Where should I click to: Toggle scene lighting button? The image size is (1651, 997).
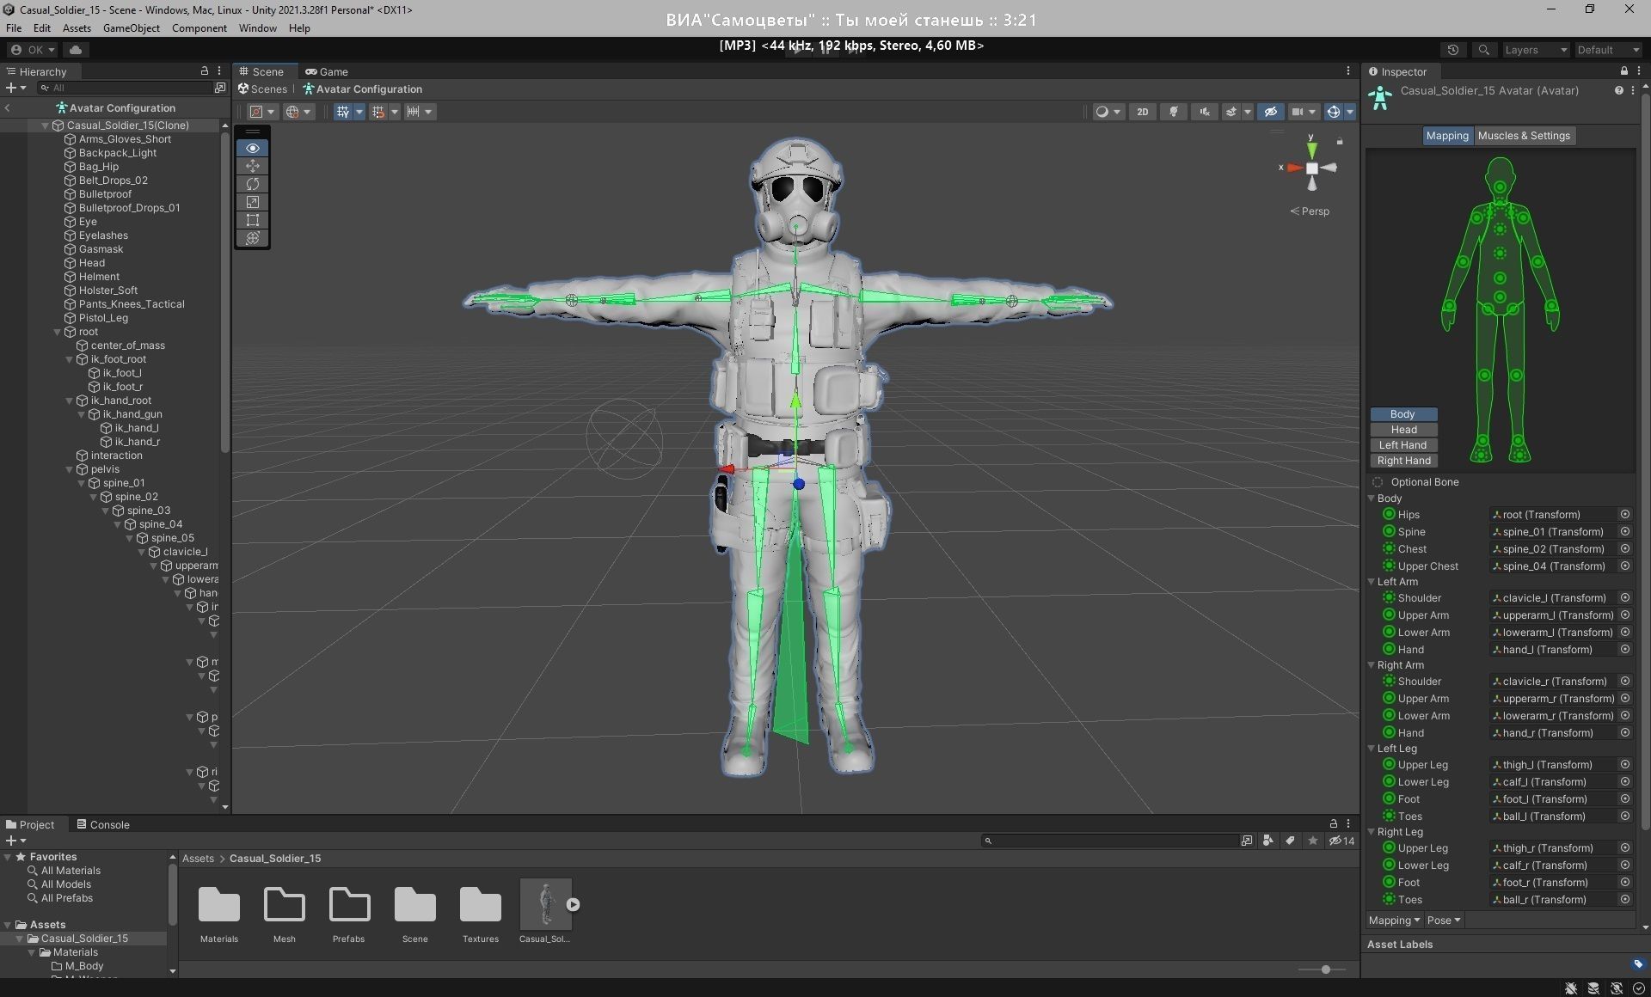click(1173, 112)
